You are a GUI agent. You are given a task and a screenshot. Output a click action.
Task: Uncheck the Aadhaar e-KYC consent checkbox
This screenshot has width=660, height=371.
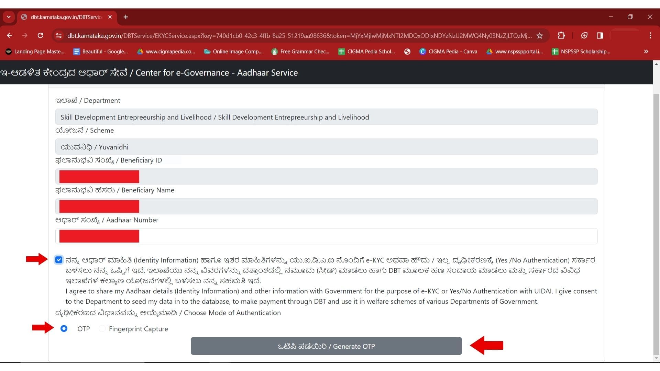[x=58, y=260]
